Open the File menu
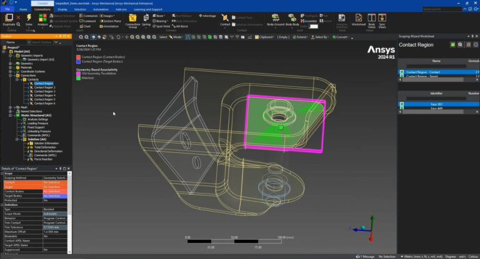The width and height of the screenshot is (480, 259). click(x=7, y=9)
